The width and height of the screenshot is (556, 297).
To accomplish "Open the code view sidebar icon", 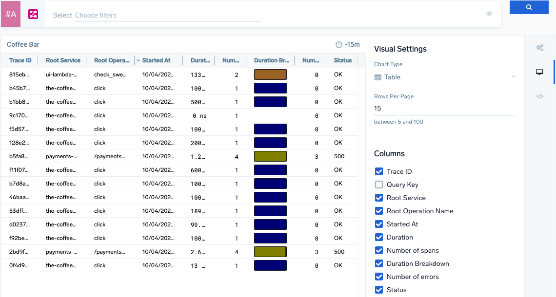I will [539, 96].
